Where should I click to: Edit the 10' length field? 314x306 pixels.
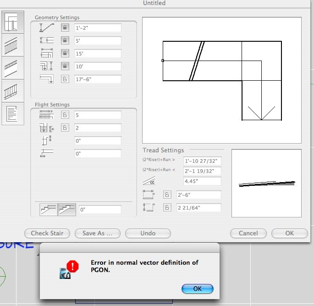98,66
